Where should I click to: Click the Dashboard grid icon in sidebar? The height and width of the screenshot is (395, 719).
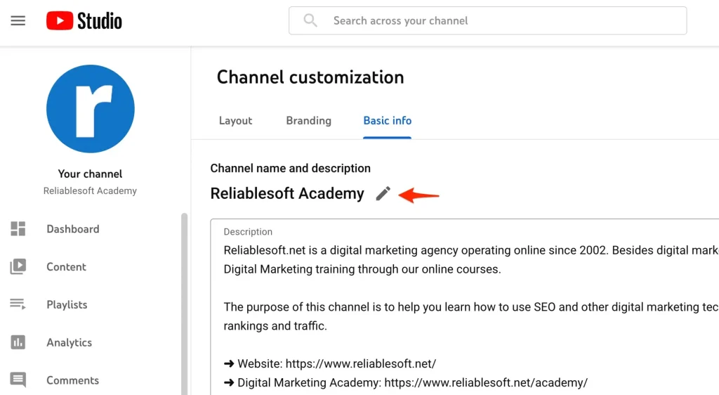pos(18,229)
